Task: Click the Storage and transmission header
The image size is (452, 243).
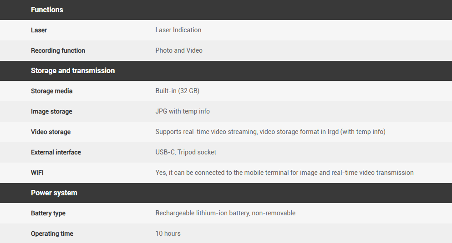Action: coord(73,70)
